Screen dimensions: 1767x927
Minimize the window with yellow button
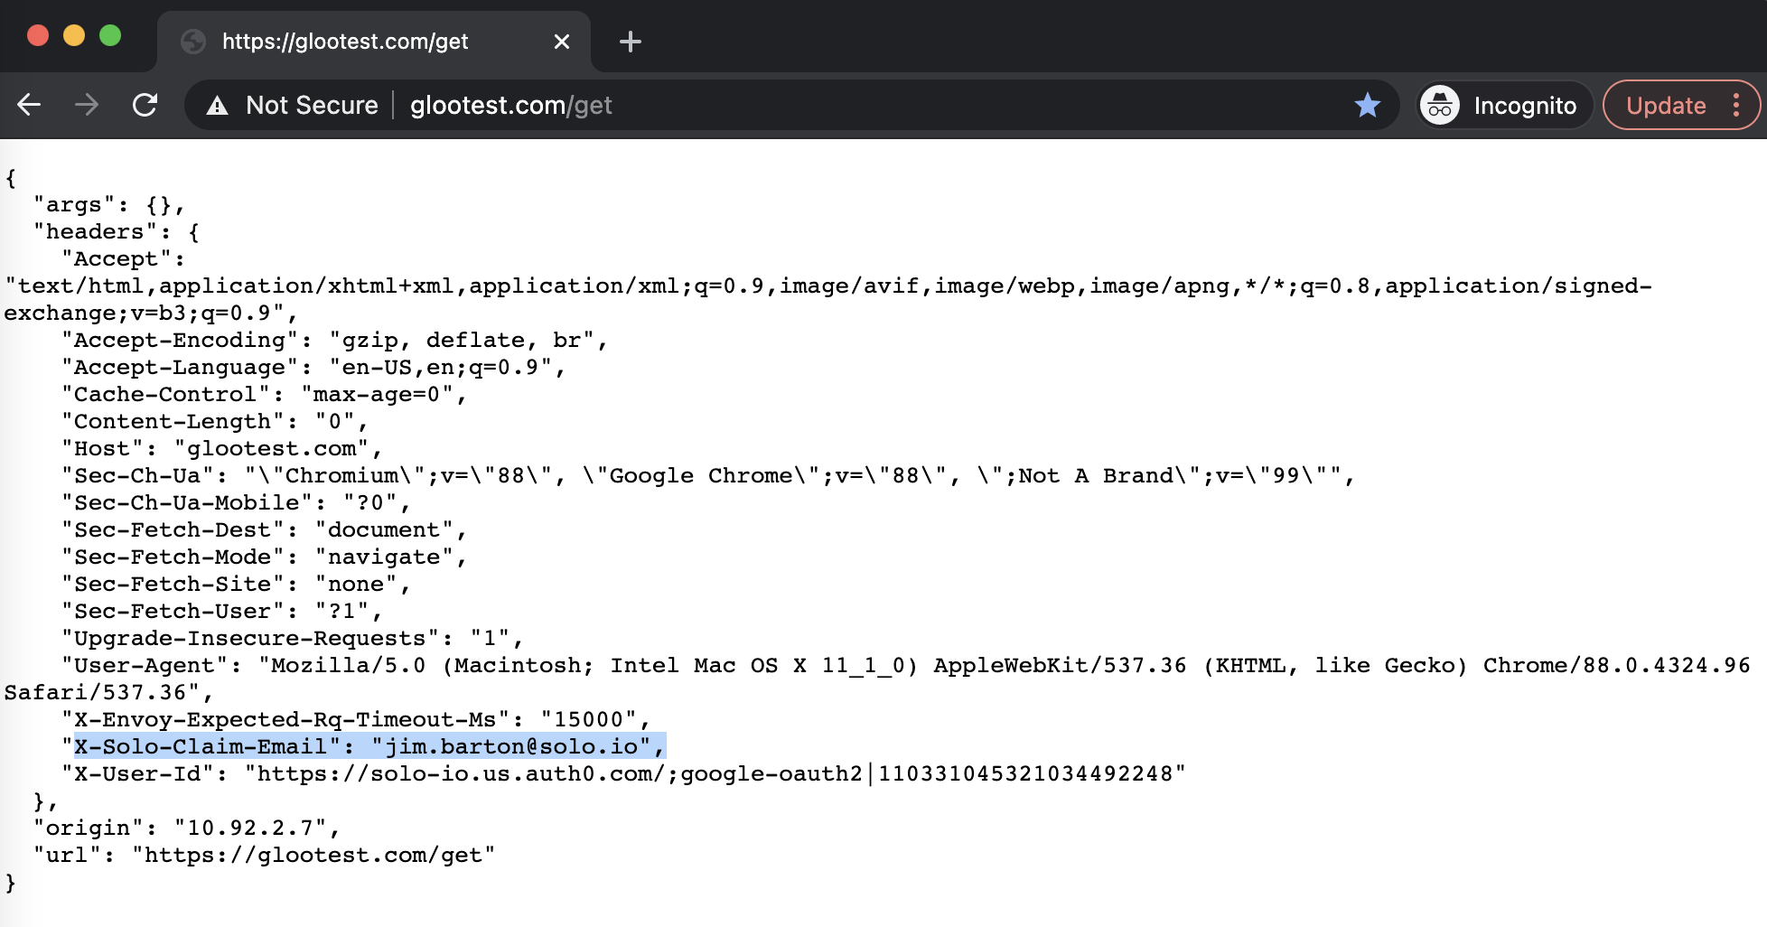74,35
